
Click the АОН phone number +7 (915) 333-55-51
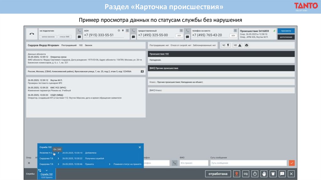coord(99,35)
